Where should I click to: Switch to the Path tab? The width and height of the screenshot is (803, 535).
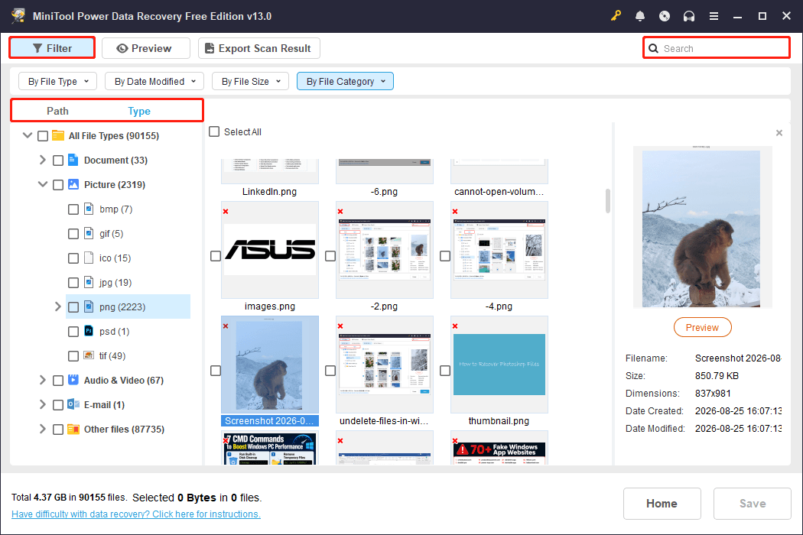[x=58, y=111]
